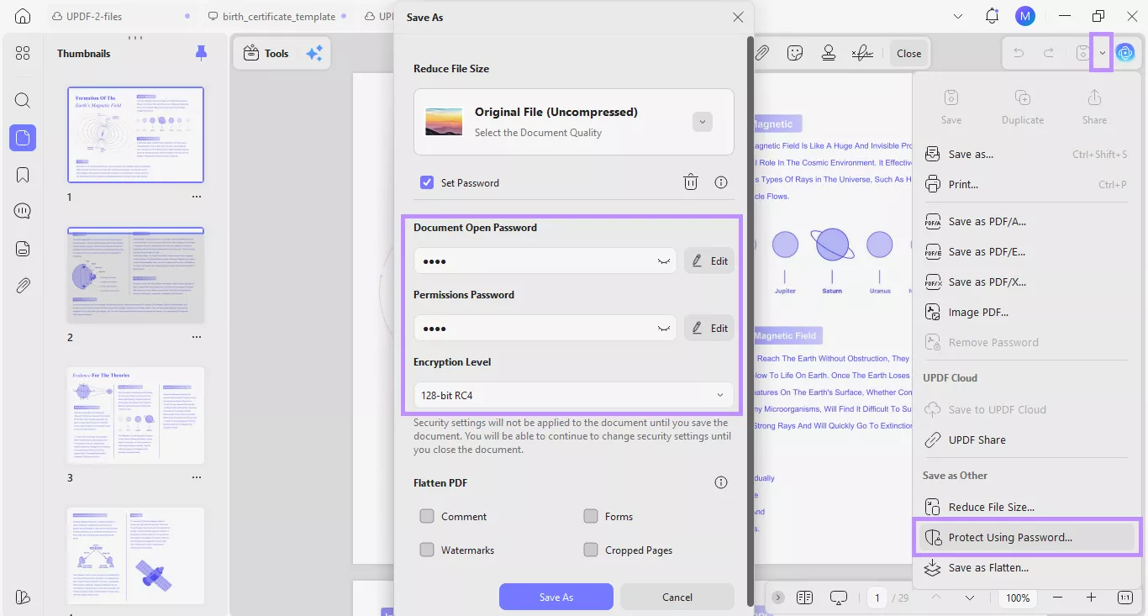The image size is (1148, 616).
Task: Open the Attachment tool
Action: [762, 52]
